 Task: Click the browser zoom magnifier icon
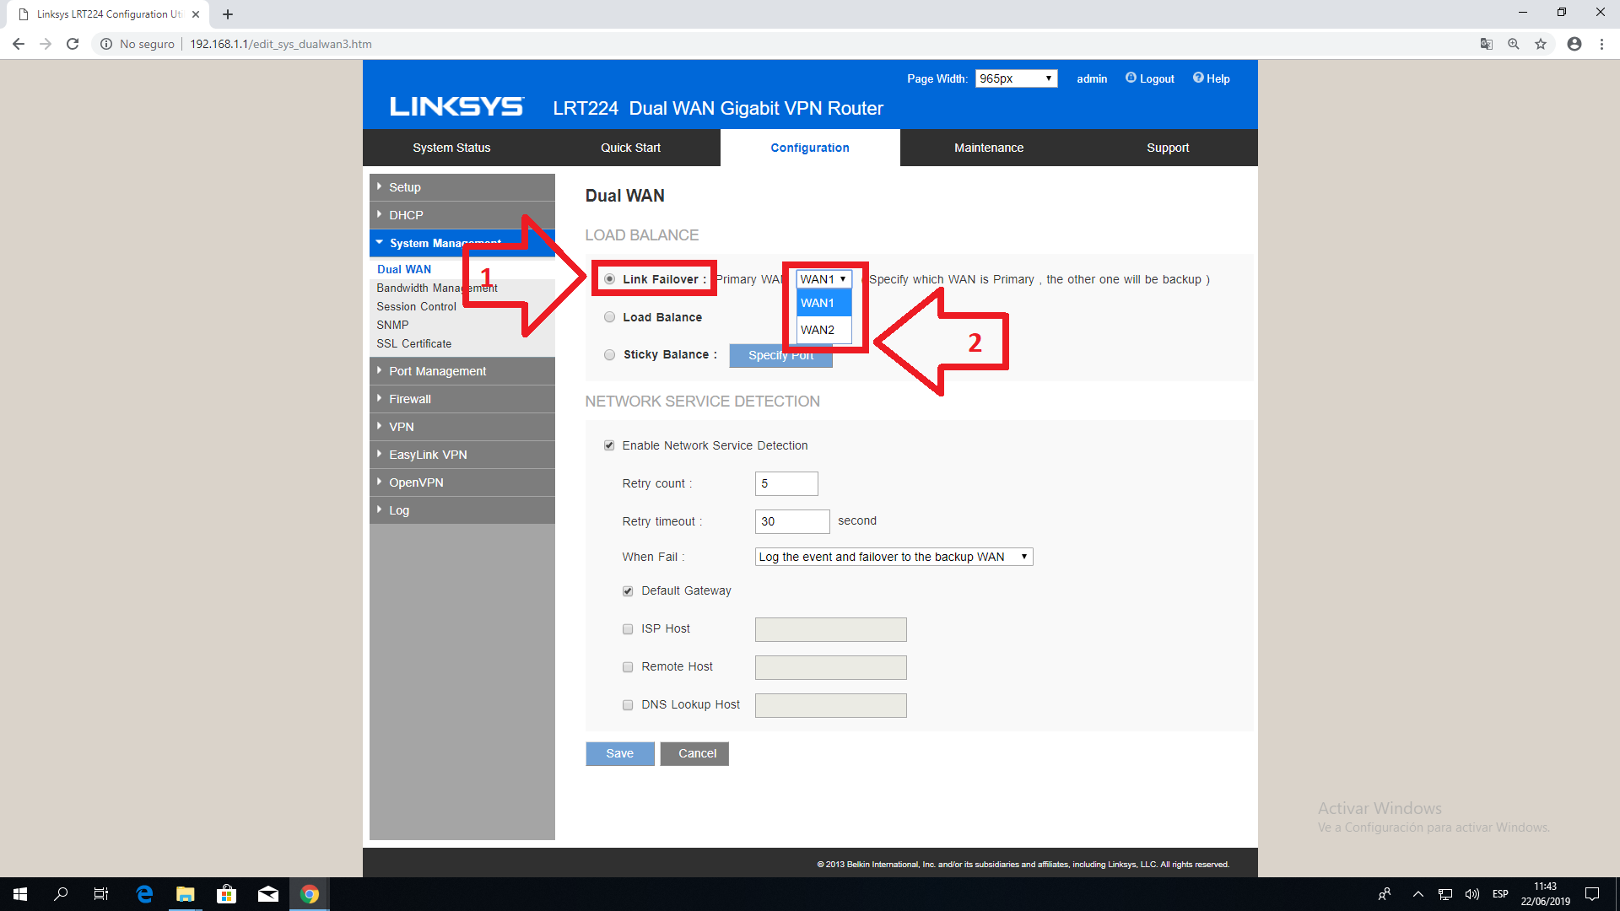point(1514,44)
